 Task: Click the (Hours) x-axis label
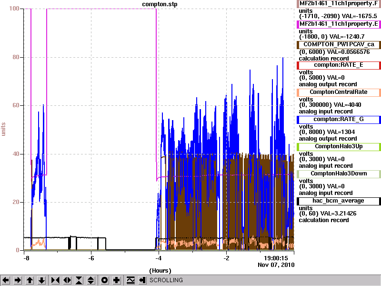tap(160, 271)
